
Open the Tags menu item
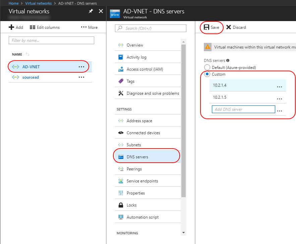[x=148, y=81]
